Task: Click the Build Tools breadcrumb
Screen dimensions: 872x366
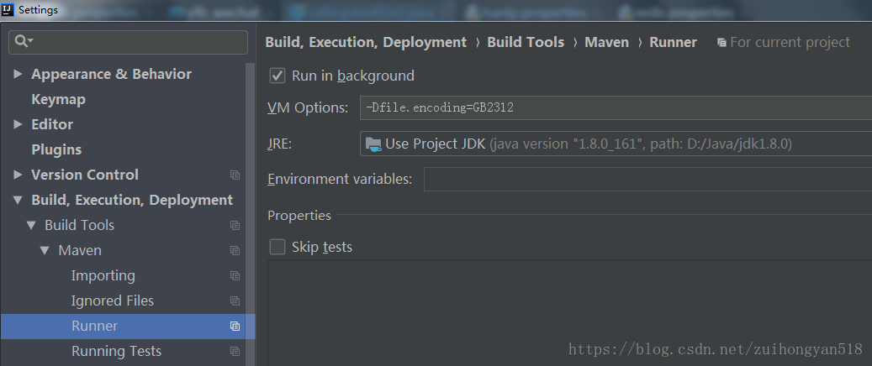Action: click(x=526, y=43)
